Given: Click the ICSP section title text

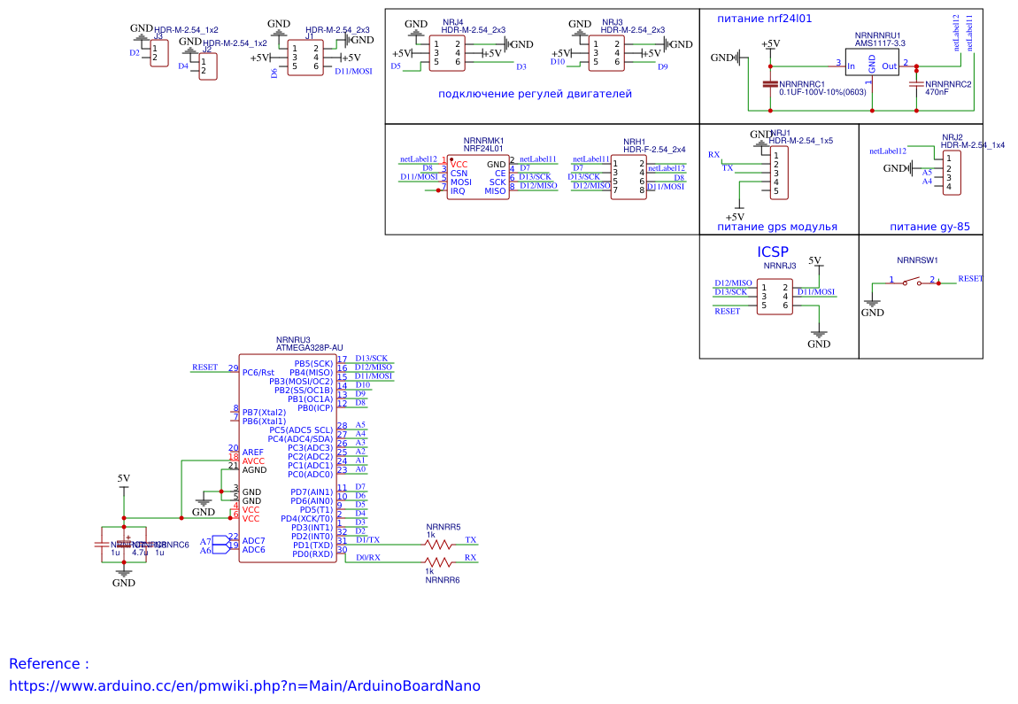Looking at the screenshot, I should tap(773, 252).
